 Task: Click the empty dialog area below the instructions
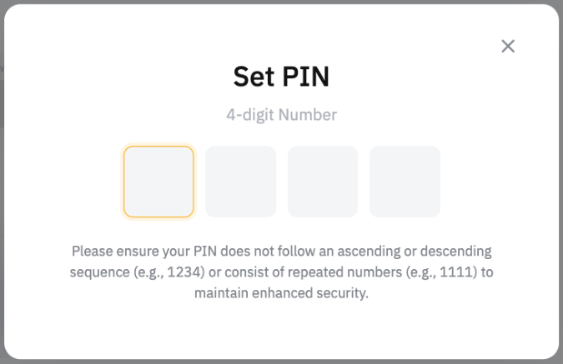281,333
